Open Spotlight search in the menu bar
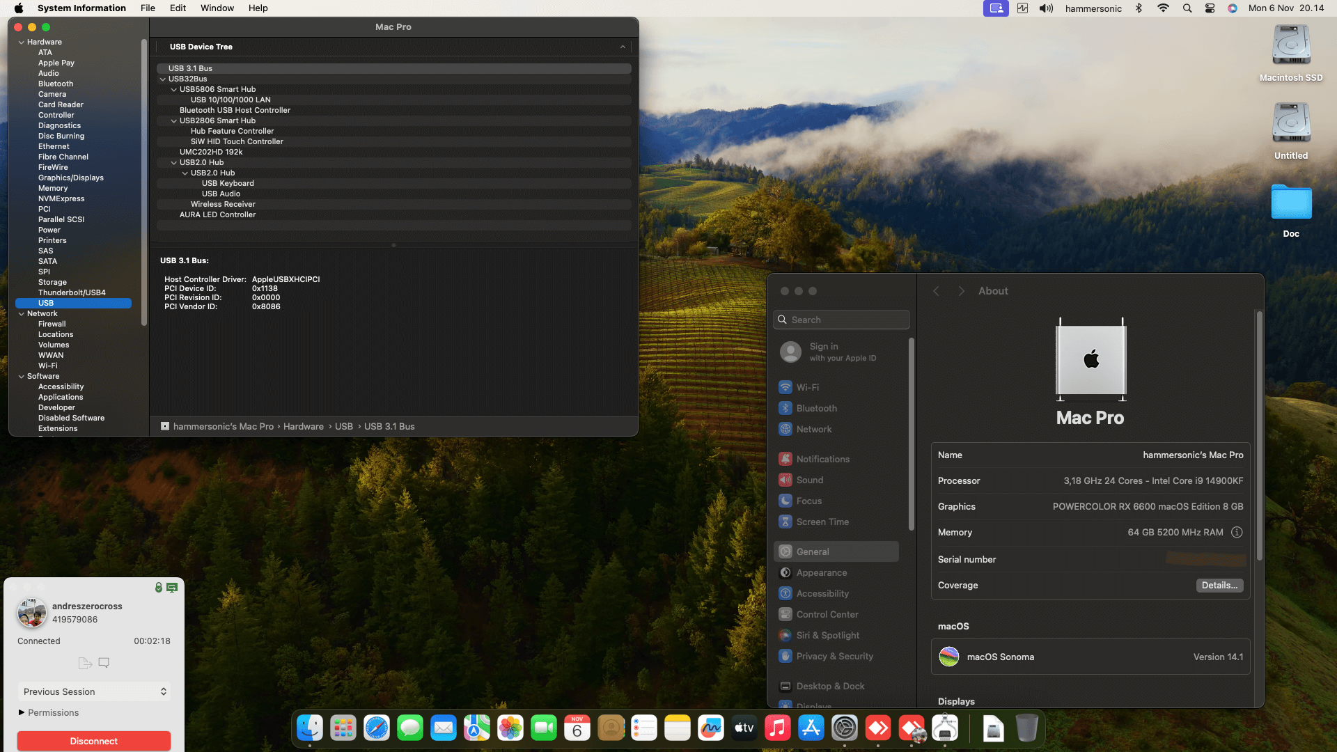Screen dimensions: 1337x752 (1187, 8)
